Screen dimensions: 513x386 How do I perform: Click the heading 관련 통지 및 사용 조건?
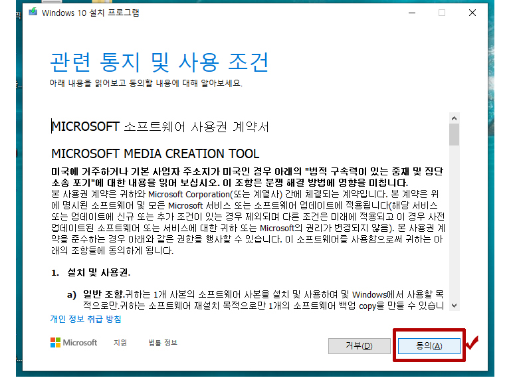tap(159, 62)
